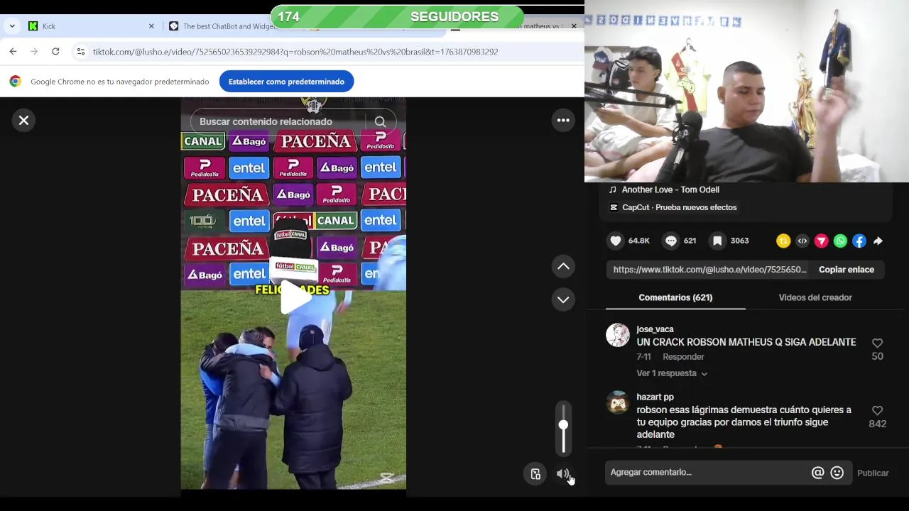Open hazart pp username link

click(655, 397)
